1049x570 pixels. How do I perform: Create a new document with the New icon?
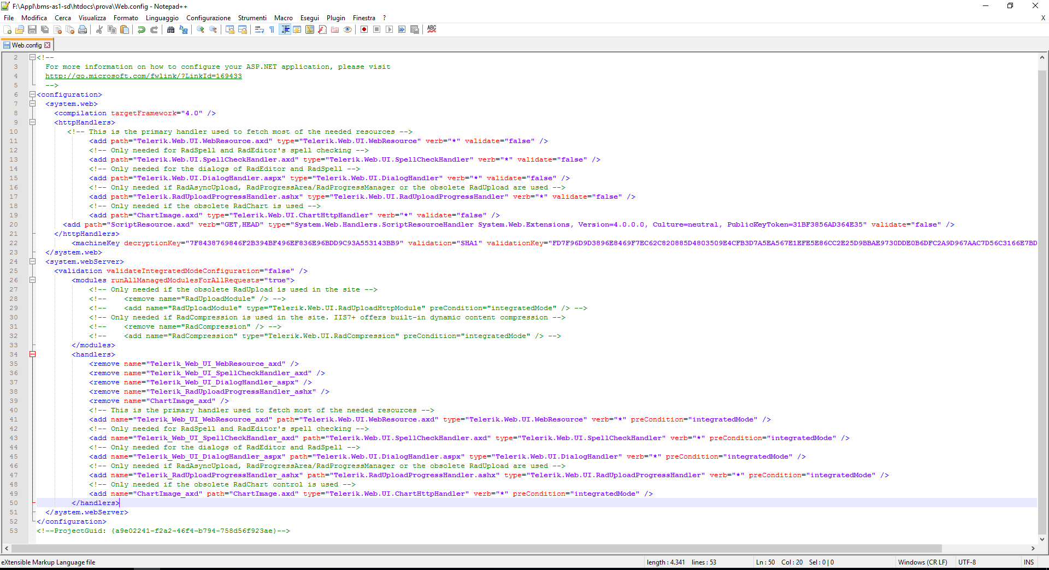pyautogui.click(x=8, y=29)
